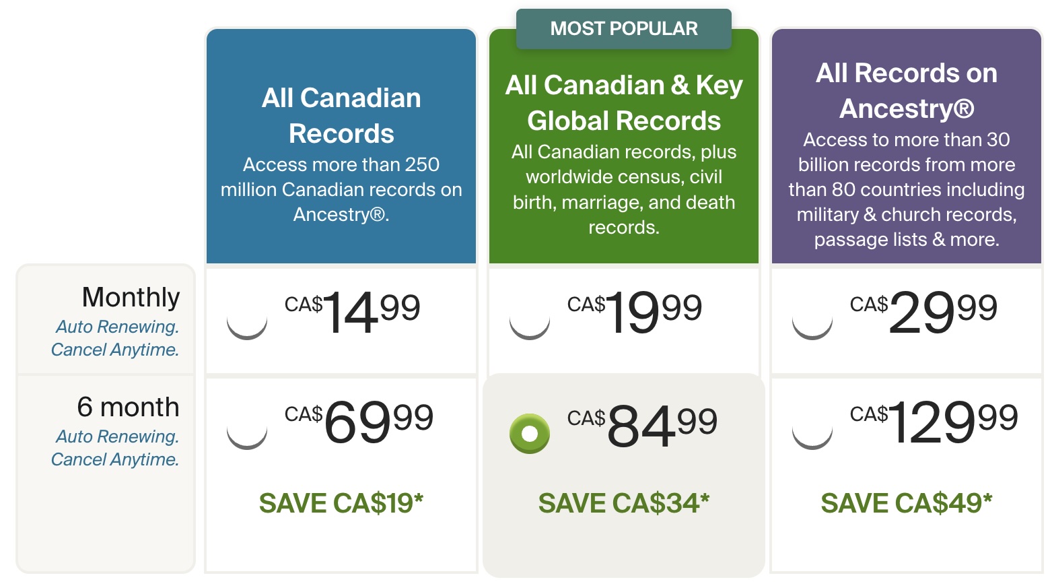Click the Monthly row label

pos(131,297)
